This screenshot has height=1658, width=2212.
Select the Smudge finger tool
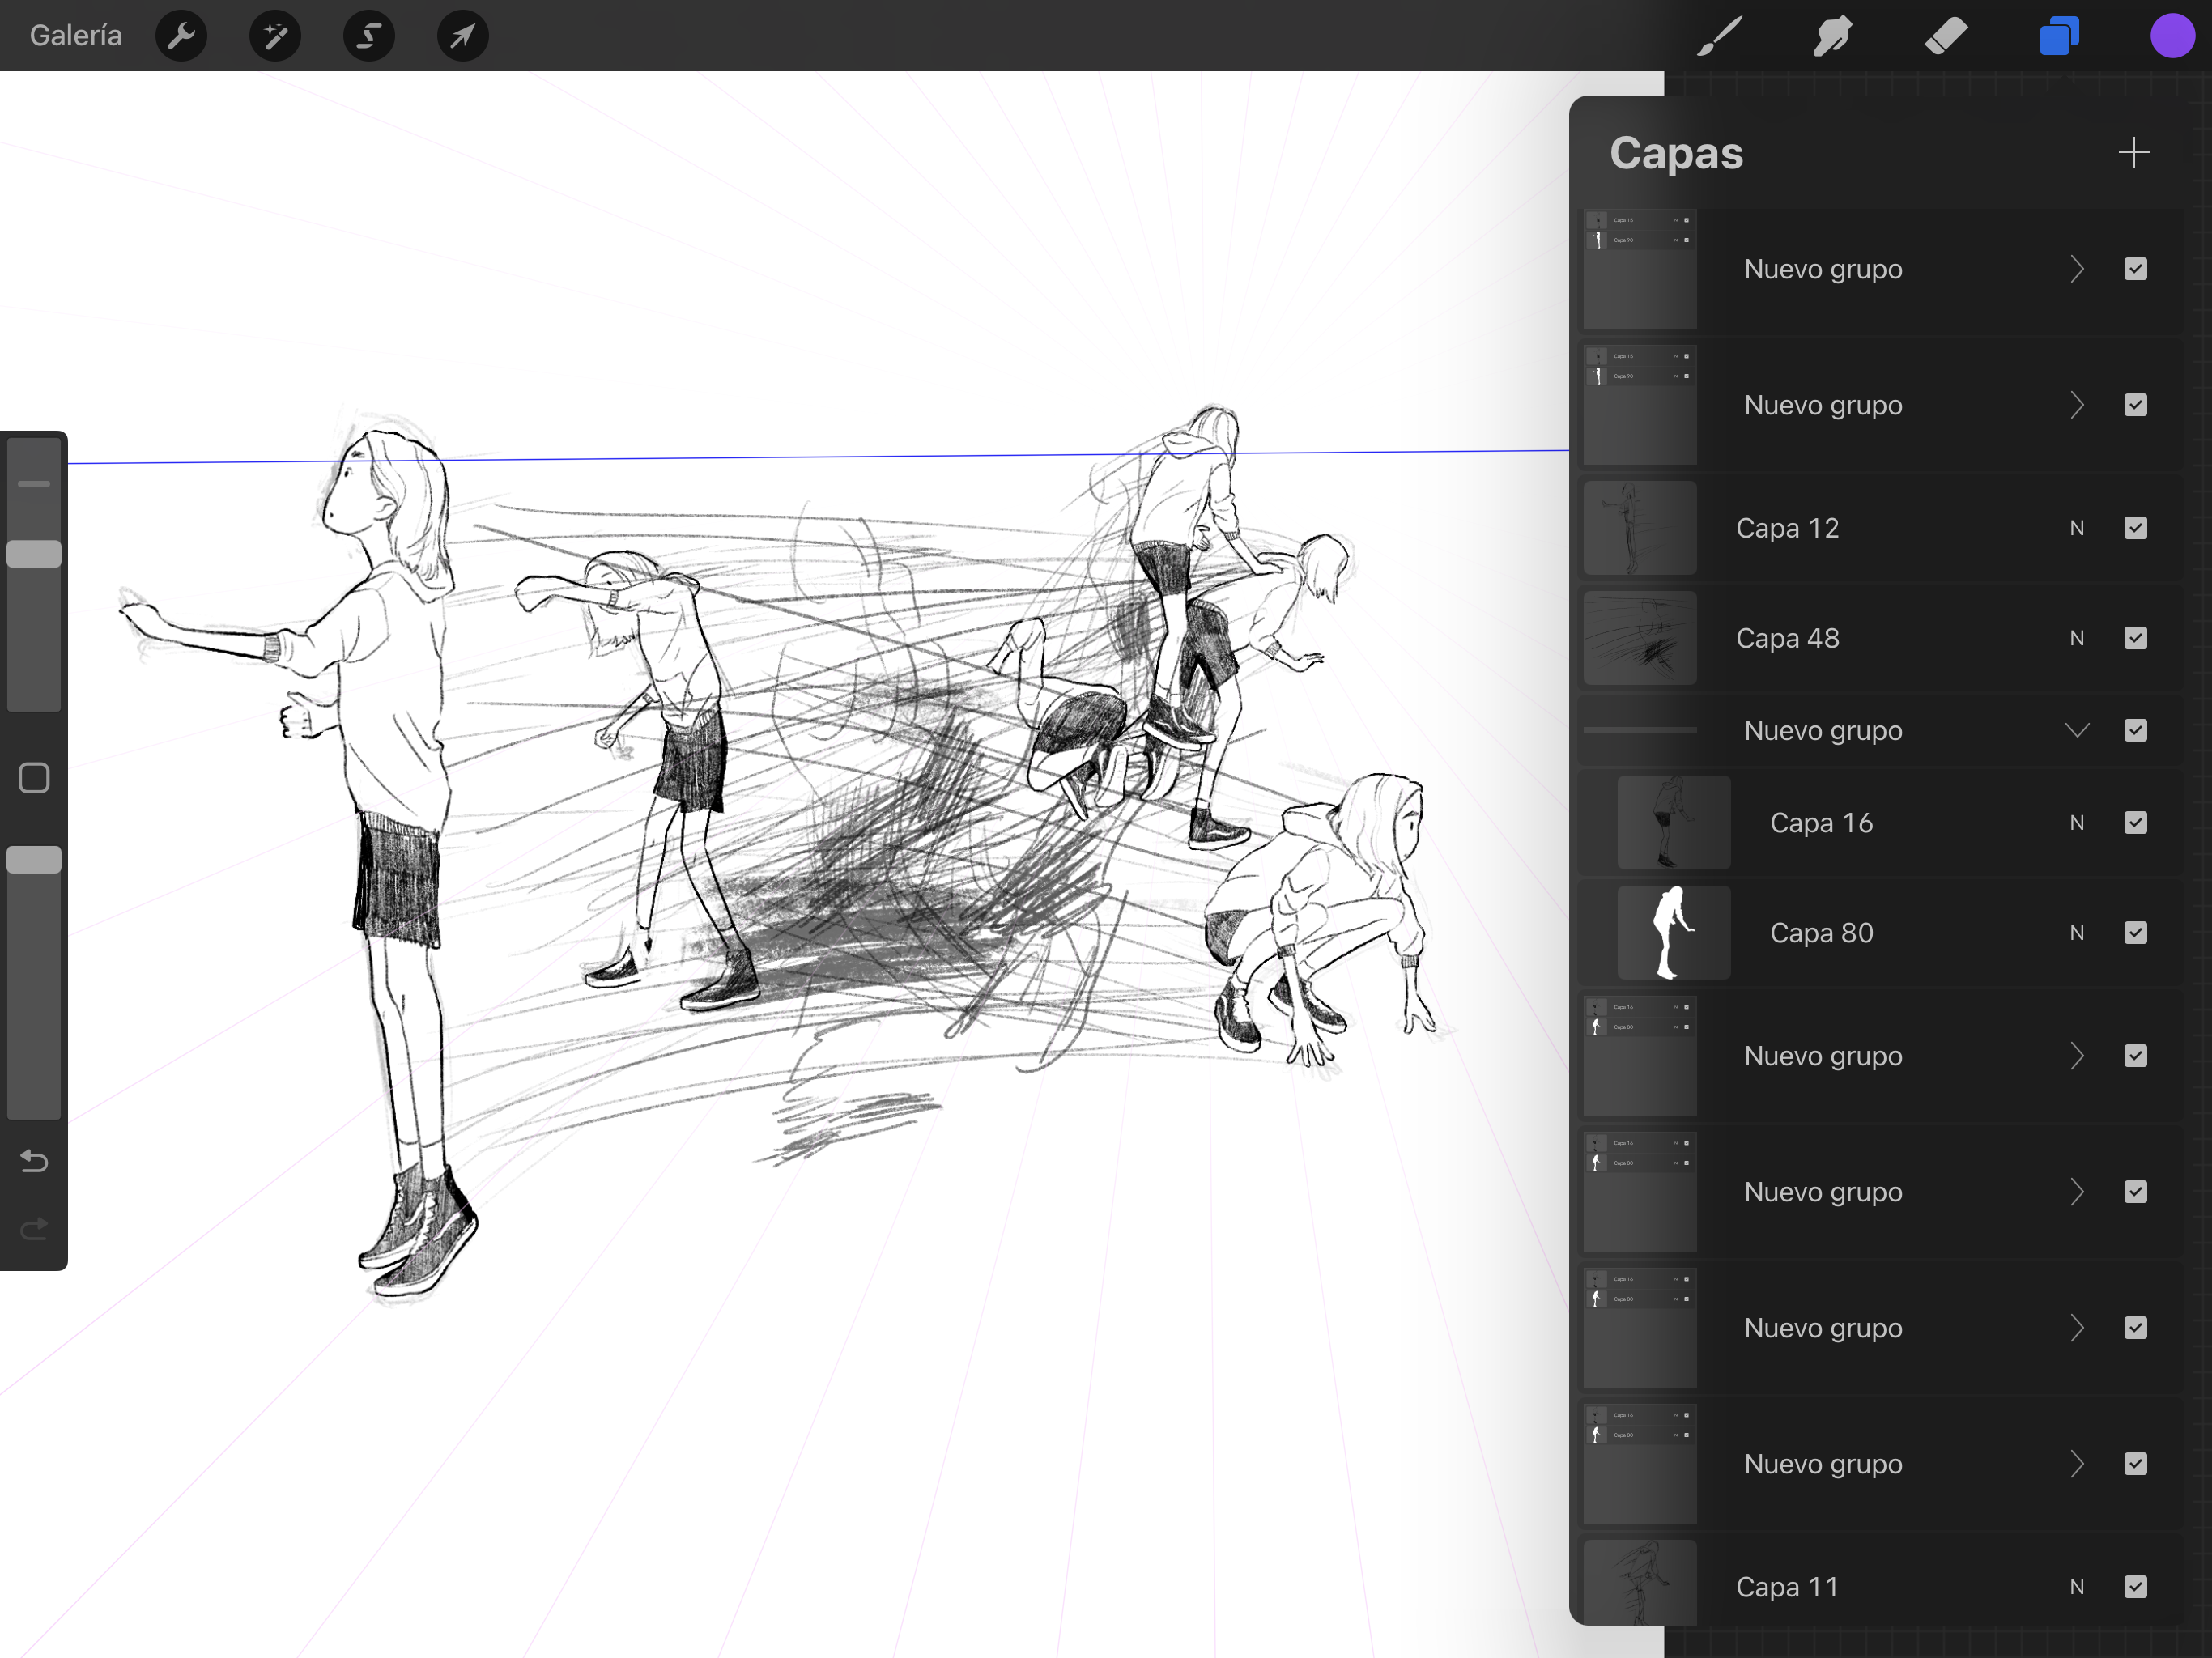click(1832, 36)
